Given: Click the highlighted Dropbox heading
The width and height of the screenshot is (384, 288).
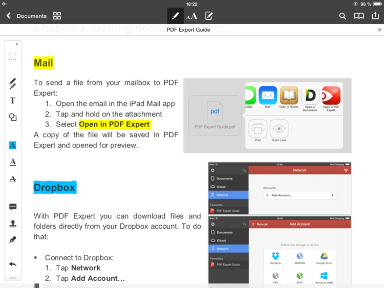Looking at the screenshot, I should [55, 187].
